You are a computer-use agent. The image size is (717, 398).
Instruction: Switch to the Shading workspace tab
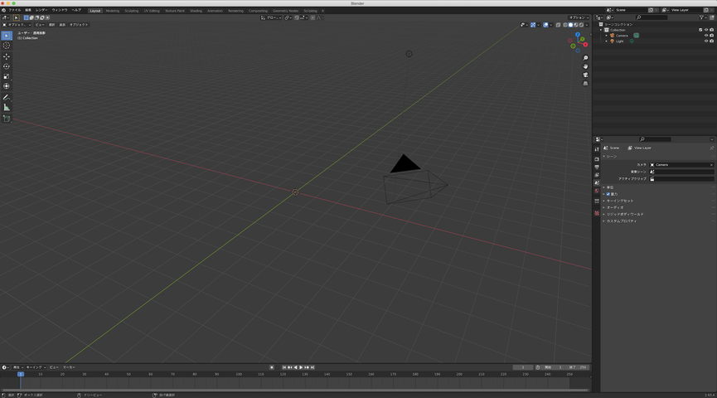tap(196, 11)
